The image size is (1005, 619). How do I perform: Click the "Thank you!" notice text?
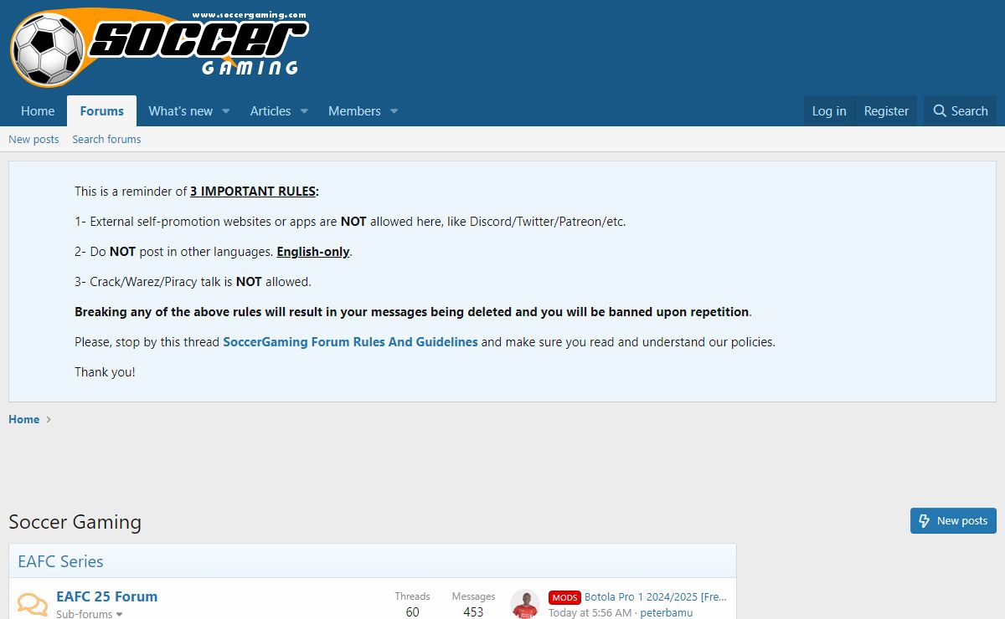[x=105, y=371]
